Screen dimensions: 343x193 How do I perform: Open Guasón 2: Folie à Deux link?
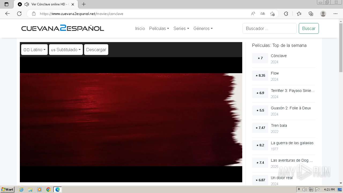coord(291,108)
